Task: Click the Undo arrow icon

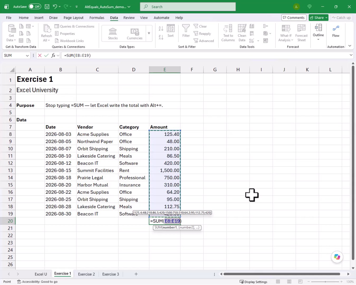Action: point(55,7)
